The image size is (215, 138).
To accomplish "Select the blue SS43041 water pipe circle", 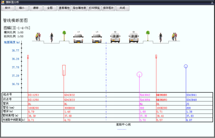I will [186, 66].
